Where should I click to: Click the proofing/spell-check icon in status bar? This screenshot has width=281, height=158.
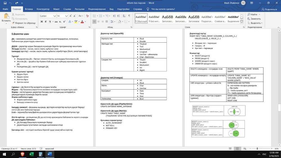click(x=41, y=148)
